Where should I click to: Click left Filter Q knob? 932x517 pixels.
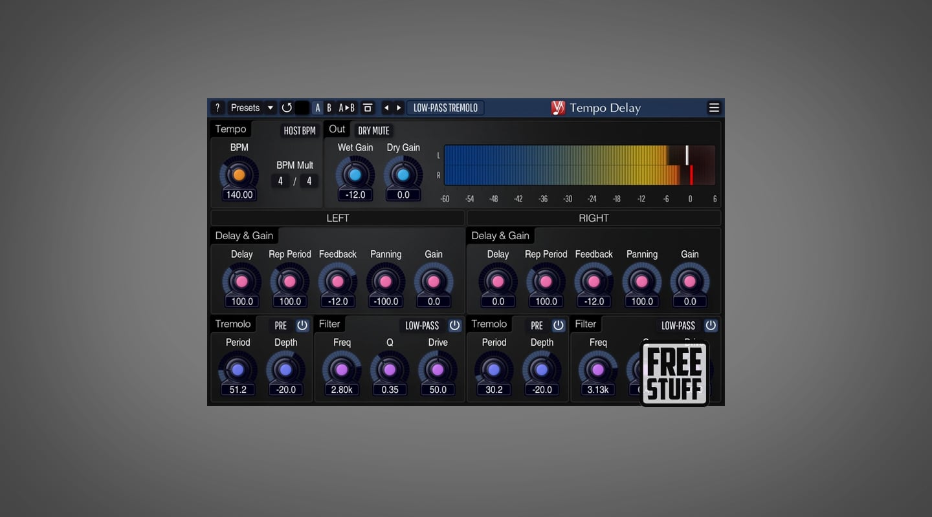pyautogui.click(x=390, y=370)
